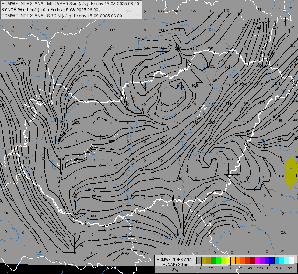Click the olive swatch in the color legend

(x=204, y=261)
